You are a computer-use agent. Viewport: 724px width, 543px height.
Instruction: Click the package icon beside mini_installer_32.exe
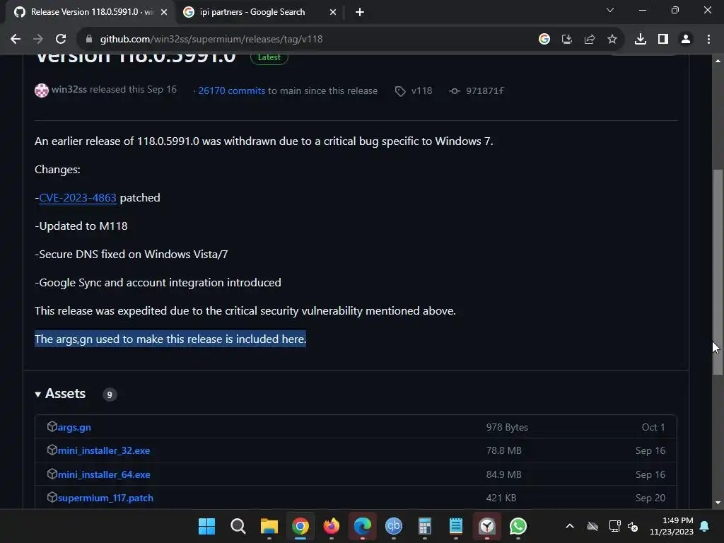(52, 450)
